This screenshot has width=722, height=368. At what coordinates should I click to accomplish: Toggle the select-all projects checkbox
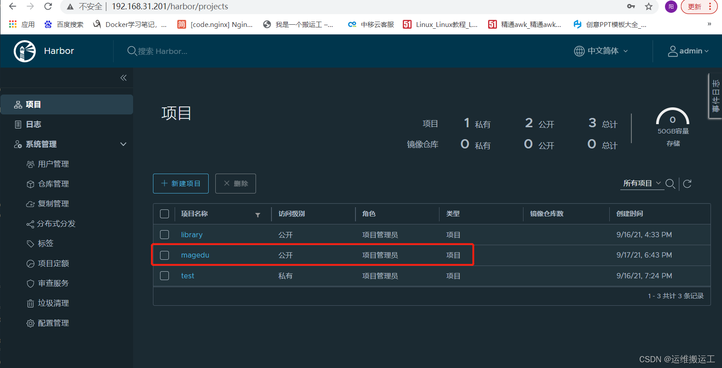tap(164, 214)
